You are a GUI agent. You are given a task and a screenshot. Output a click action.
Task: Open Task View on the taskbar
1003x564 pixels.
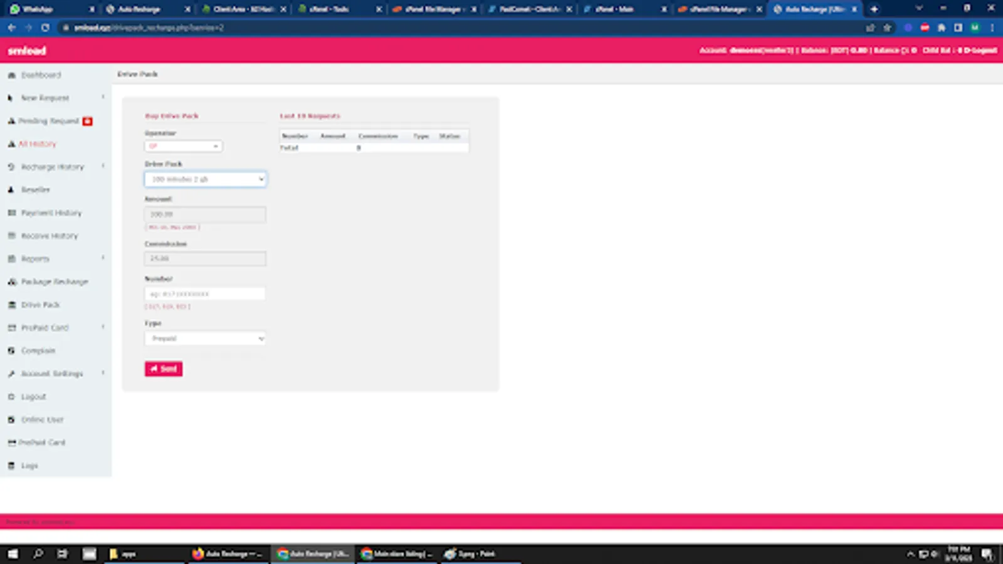click(62, 554)
